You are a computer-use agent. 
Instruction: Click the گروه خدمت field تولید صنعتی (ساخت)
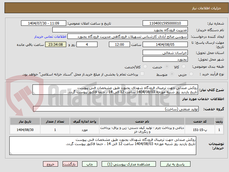click(x=116, y=109)
